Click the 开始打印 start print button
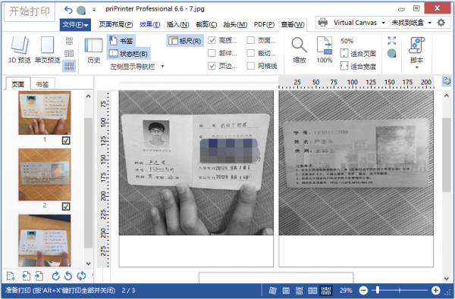This screenshot has width=455, height=299. (x=30, y=11)
